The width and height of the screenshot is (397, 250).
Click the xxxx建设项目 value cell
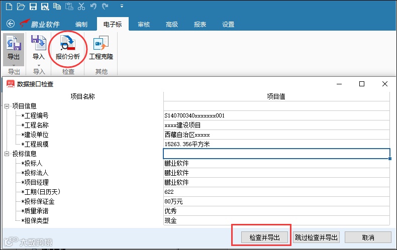pos(276,125)
